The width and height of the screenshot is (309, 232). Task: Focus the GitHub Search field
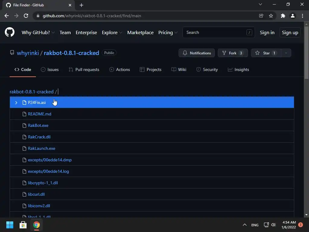click(x=218, y=32)
